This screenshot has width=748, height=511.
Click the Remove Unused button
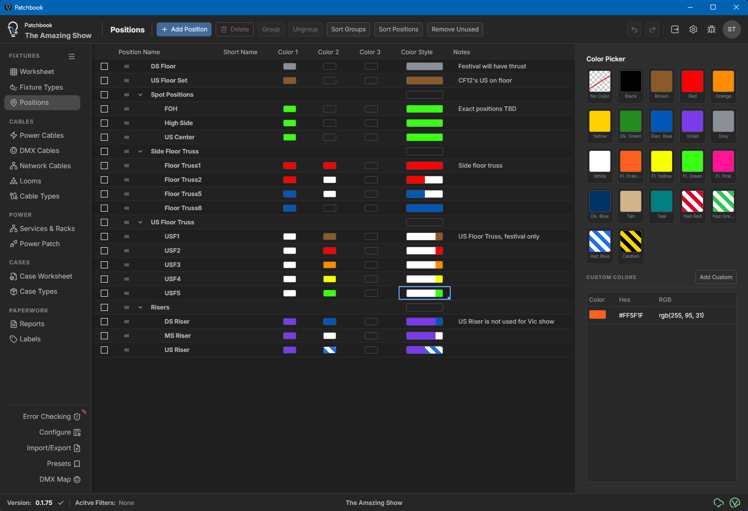click(x=455, y=29)
